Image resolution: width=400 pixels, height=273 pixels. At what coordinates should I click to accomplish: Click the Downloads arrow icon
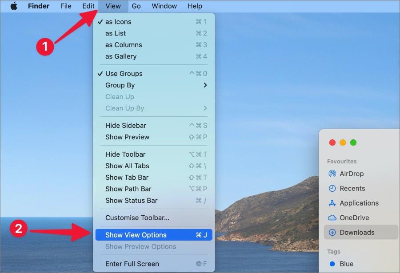pos(332,232)
